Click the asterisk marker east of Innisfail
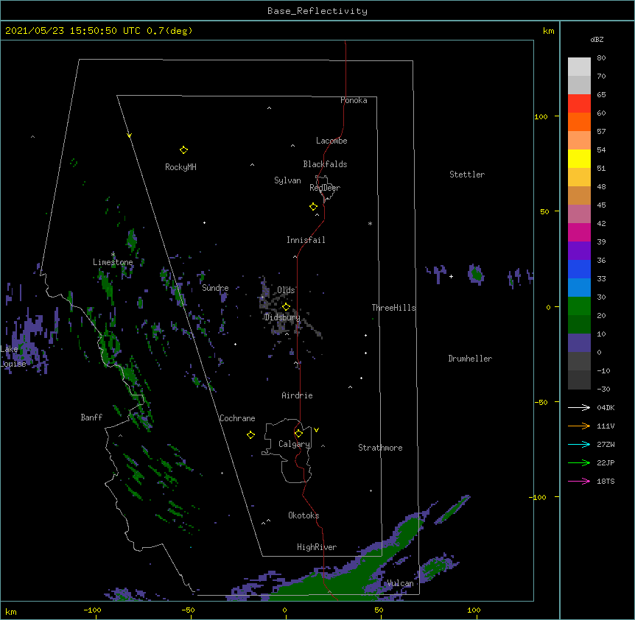This screenshot has height=620, width=635. [x=370, y=224]
